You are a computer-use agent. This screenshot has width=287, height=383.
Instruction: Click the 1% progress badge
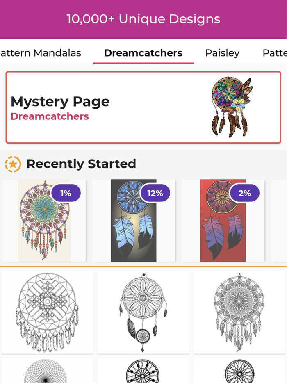click(66, 192)
